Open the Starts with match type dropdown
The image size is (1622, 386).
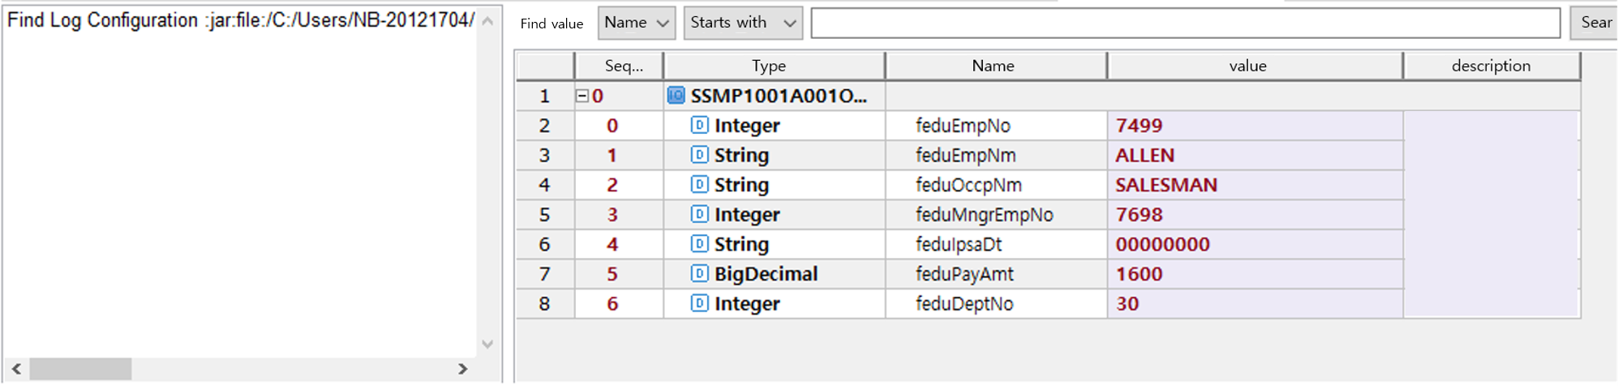pos(743,23)
